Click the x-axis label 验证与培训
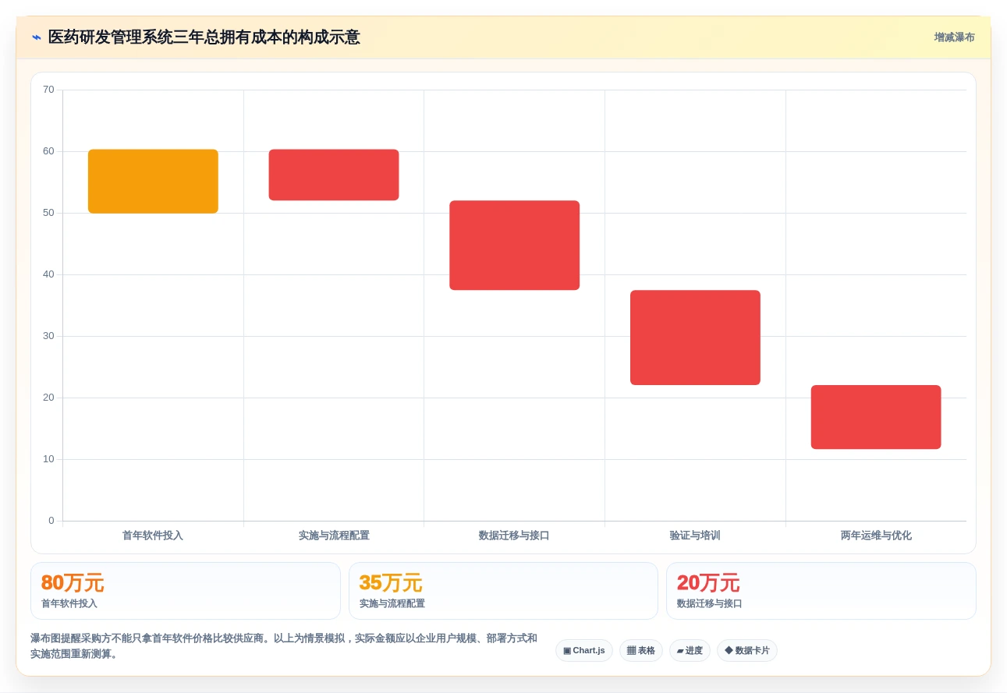Viewport: 1007px width, 693px height. pos(695,536)
